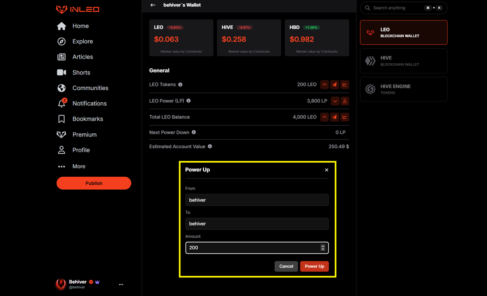Show info for LEO Tokens
Image resolution: width=487 pixels, height=296 pixels.
(180, 85)
